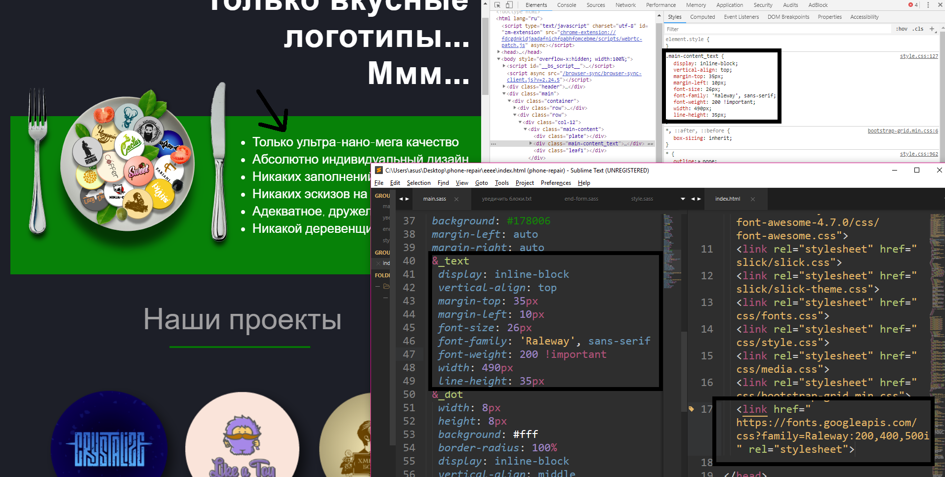Switch to the Computed styles tab
The image size is (945, 477).
coord(702,17)
